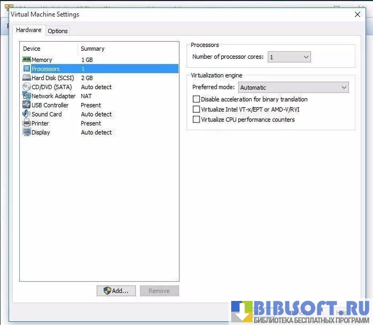373x325 pixels.
Task: Toggle Virtualize CPU performance counters checkbox
Action: (x=196, y=120)
